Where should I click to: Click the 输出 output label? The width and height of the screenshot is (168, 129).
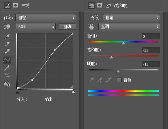[50, 99]
